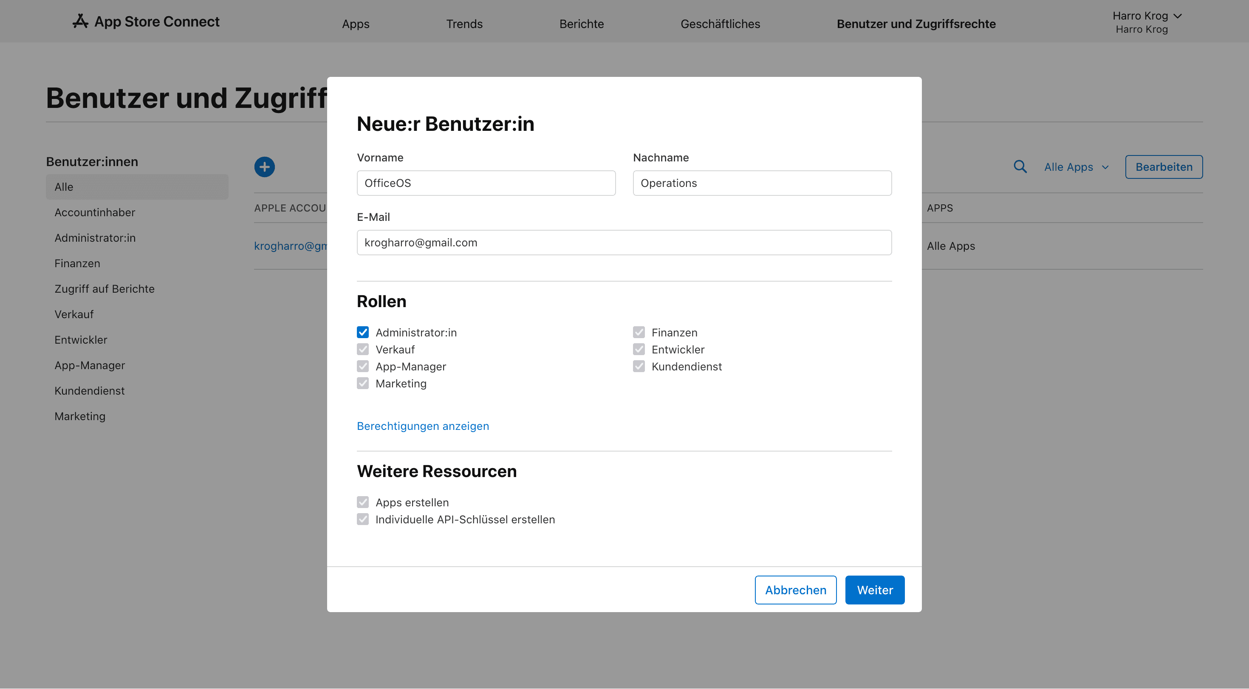Filter users by Kundendienst in sidebar
This screenshot has width=1249, height=689.
(x=89, y=391)
